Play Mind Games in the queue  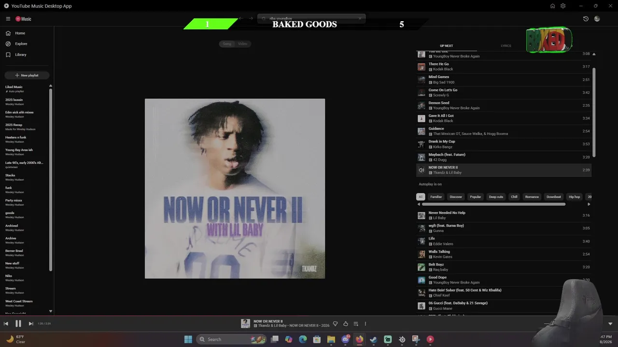[504, 80]
